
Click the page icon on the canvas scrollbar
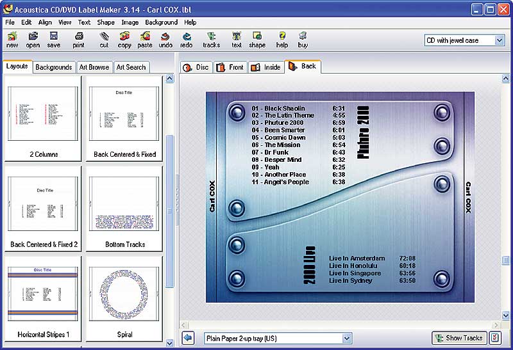pos(505,260)
